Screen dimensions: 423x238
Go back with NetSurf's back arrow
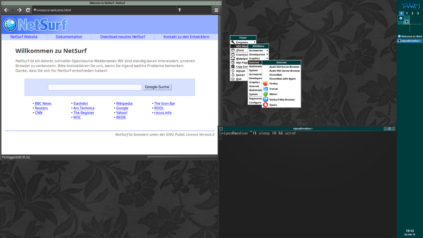[6, 10]
